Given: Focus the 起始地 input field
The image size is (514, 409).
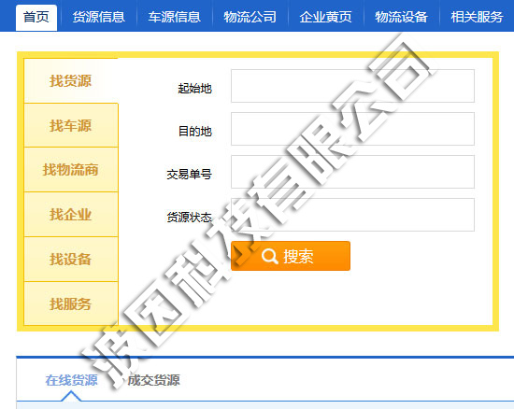Looking at the screenshot, I should point(352,86).
